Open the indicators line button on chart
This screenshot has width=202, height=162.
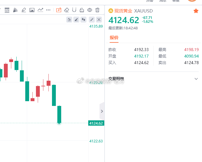(69, 20)
